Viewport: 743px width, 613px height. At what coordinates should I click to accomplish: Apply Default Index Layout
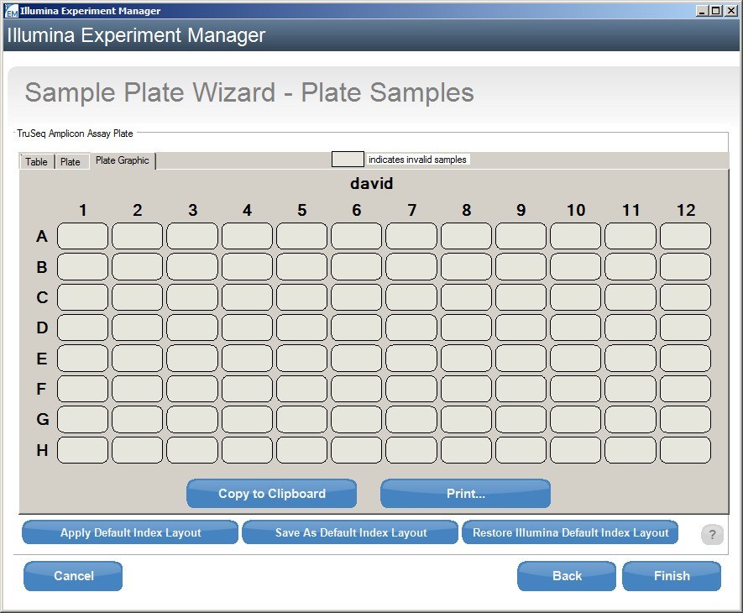pyautogui.click(x=130, y=532)
